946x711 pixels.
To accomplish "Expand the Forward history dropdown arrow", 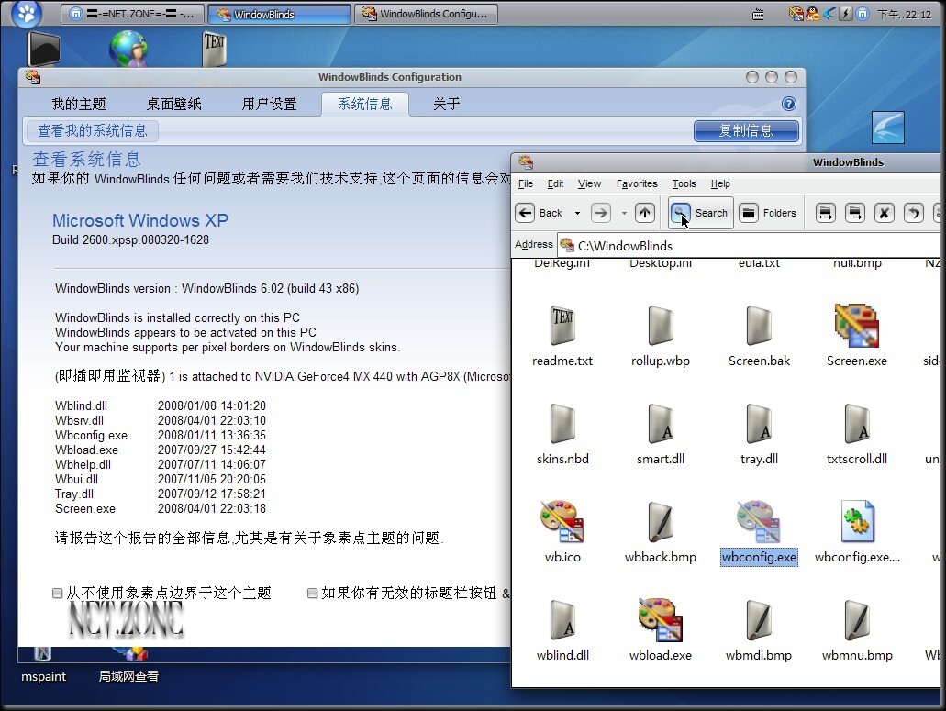I will pyautogui.click(x=624, y=213).
